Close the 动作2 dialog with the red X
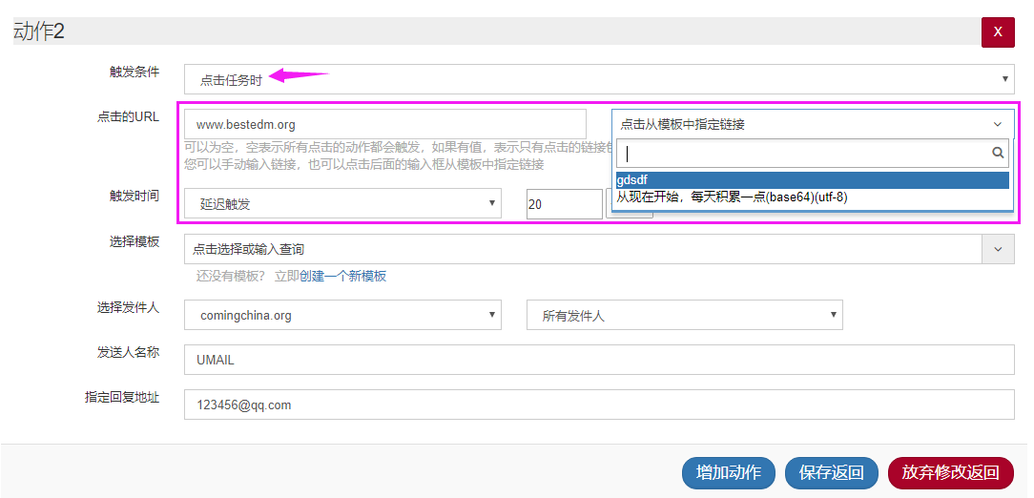 [997, 31]
